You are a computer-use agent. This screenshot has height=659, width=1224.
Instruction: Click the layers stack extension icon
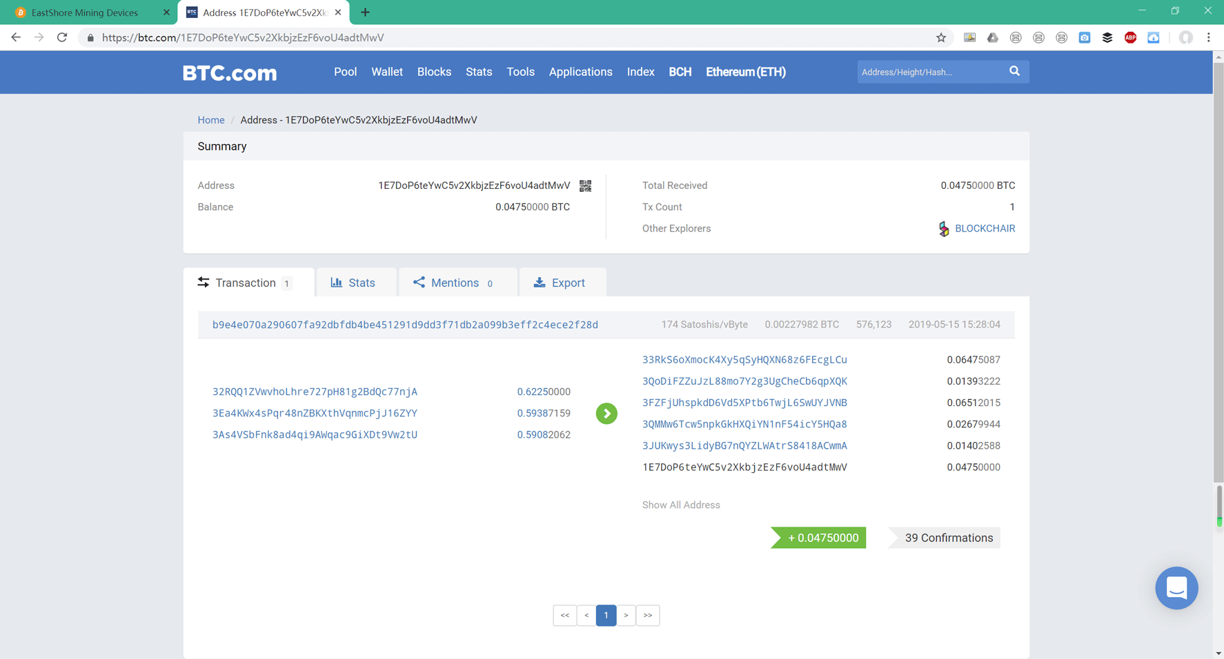[x=1107, y=38]
